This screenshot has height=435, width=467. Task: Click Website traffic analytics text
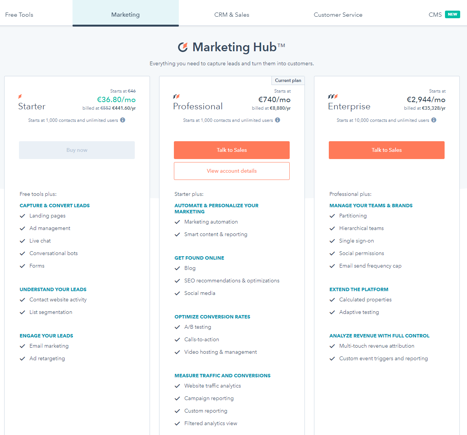[x=213, y=386]
